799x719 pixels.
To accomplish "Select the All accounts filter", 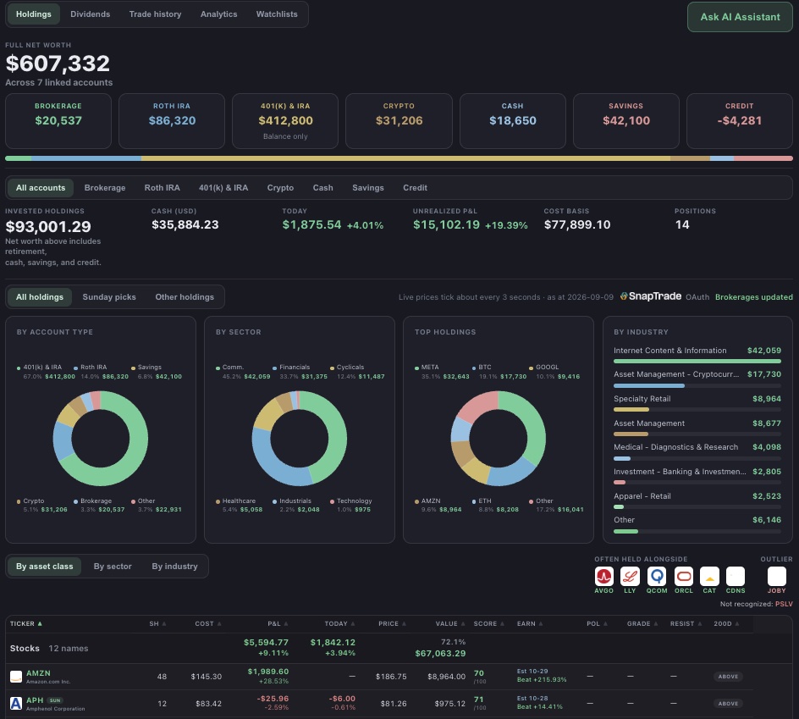I will tap(41, 188).
